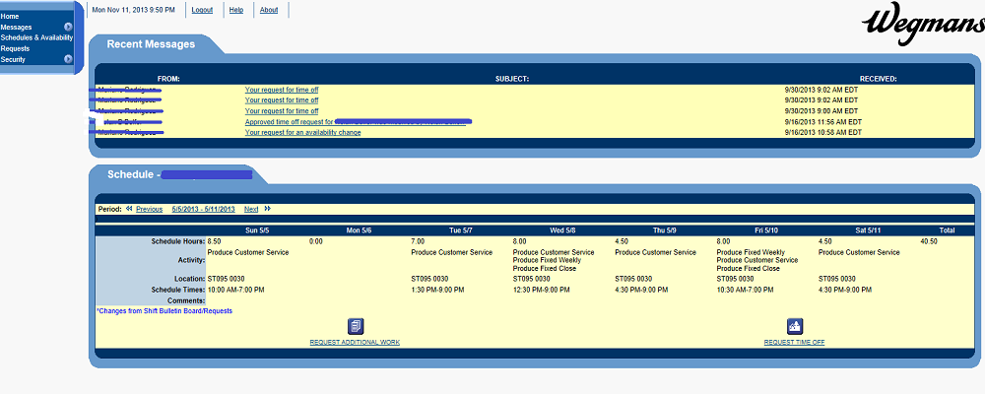Click the 5/5/2013 - 5/11/2013 period link
The height and width of the screenshot is (394, 985).
click(x=204, y=209)
